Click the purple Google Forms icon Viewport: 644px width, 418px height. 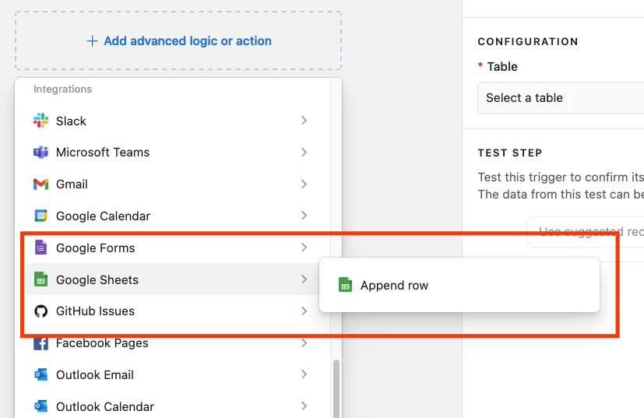(40, 248)
